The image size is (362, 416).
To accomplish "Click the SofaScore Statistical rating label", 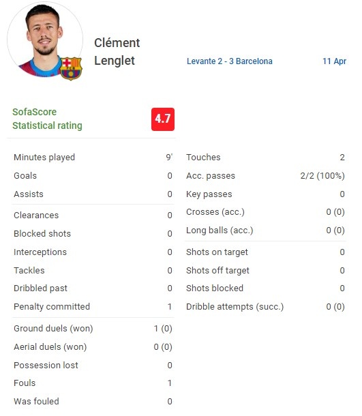I will pos(47,119).
